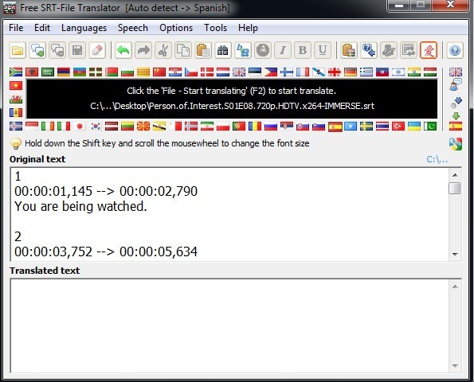Open a subtitle file with folder icon
Viewport: 474px width, 382px height.
(18, 50)
